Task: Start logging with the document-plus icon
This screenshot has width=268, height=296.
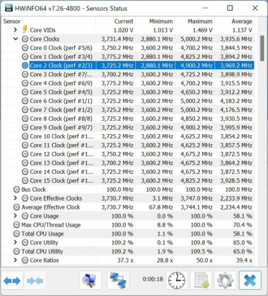Action: click(x=201, y=280)
